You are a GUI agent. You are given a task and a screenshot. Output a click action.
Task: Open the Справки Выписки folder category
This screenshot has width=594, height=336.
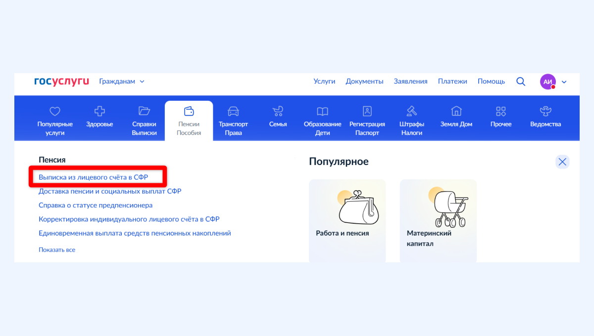[x=144, y=120]
